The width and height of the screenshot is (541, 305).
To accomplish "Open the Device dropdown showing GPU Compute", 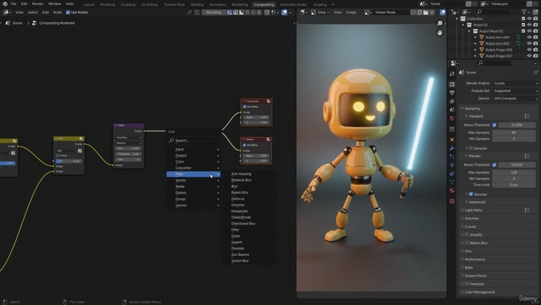I will point(515,99).
